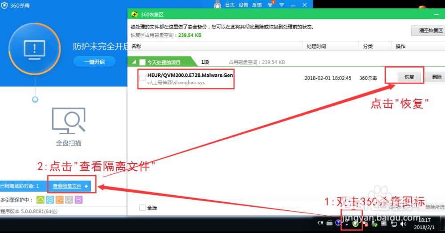Click the 360 shield tray icon
445x233 pixels.
point(355,224)
